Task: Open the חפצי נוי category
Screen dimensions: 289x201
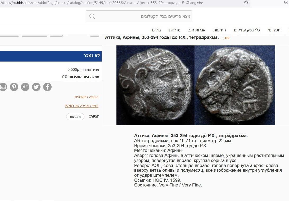Action: coord(274,30)
